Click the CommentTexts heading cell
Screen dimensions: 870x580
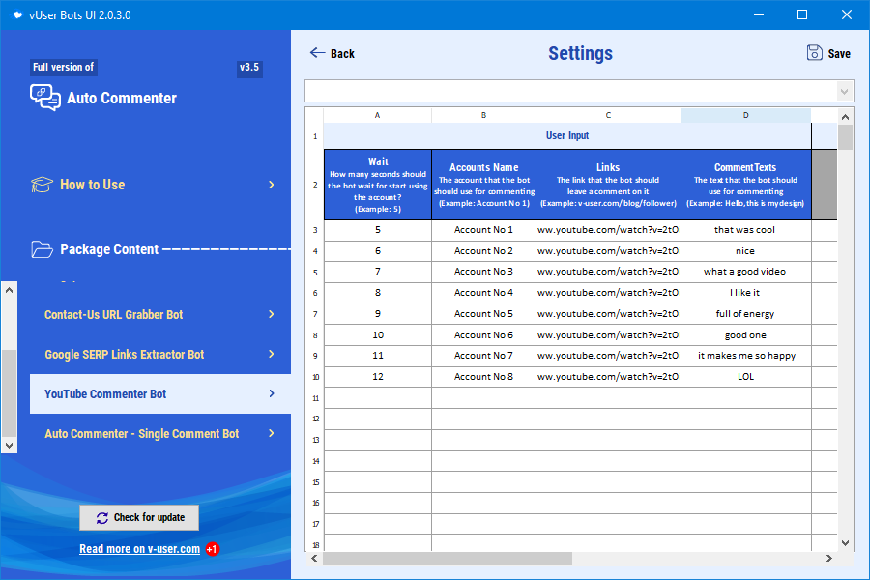pyautogui.click(x=745, y=185)
